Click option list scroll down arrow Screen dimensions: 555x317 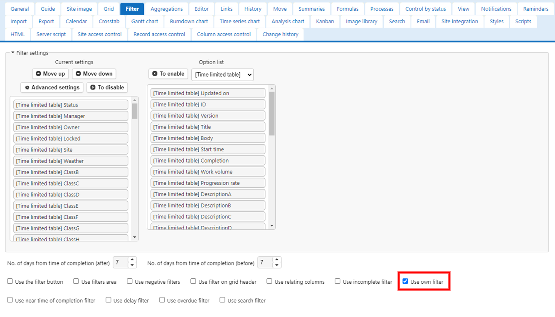pos(272,226)
